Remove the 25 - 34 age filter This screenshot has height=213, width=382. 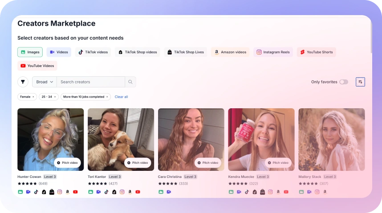click(55, 97)
